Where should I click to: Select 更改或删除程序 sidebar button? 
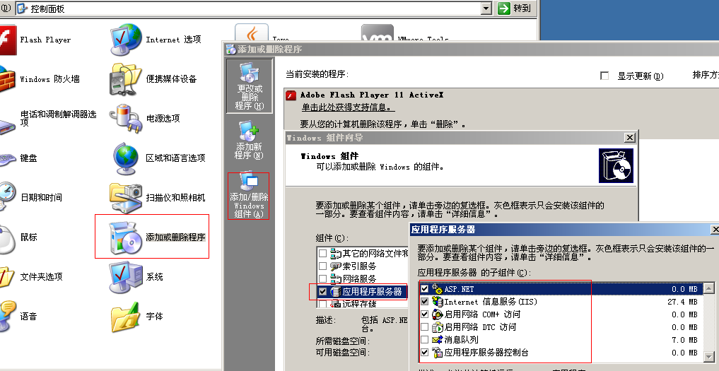click(x=250, y=86)
